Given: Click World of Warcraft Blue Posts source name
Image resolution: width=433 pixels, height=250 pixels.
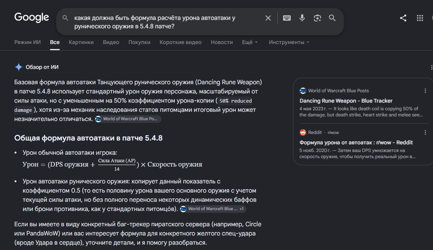Looking at the screenshot, I should (338, 91).
